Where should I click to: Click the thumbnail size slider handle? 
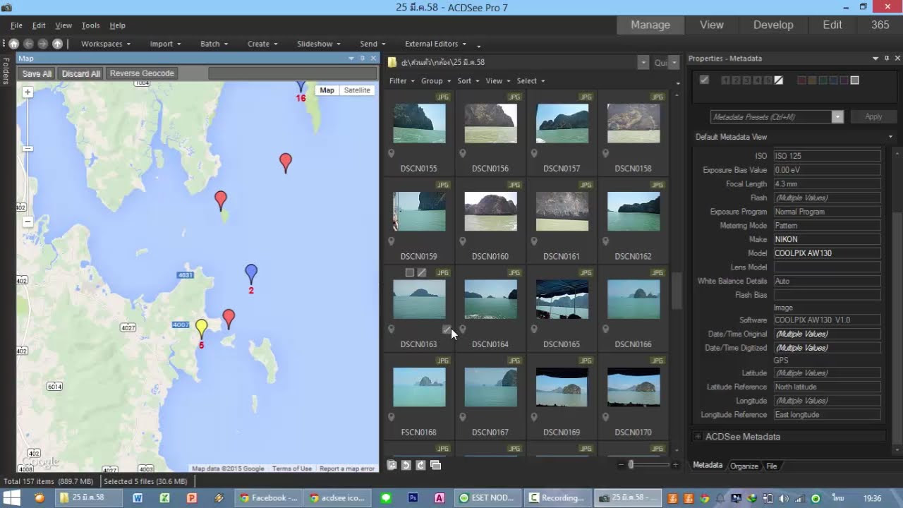point(631,464)
